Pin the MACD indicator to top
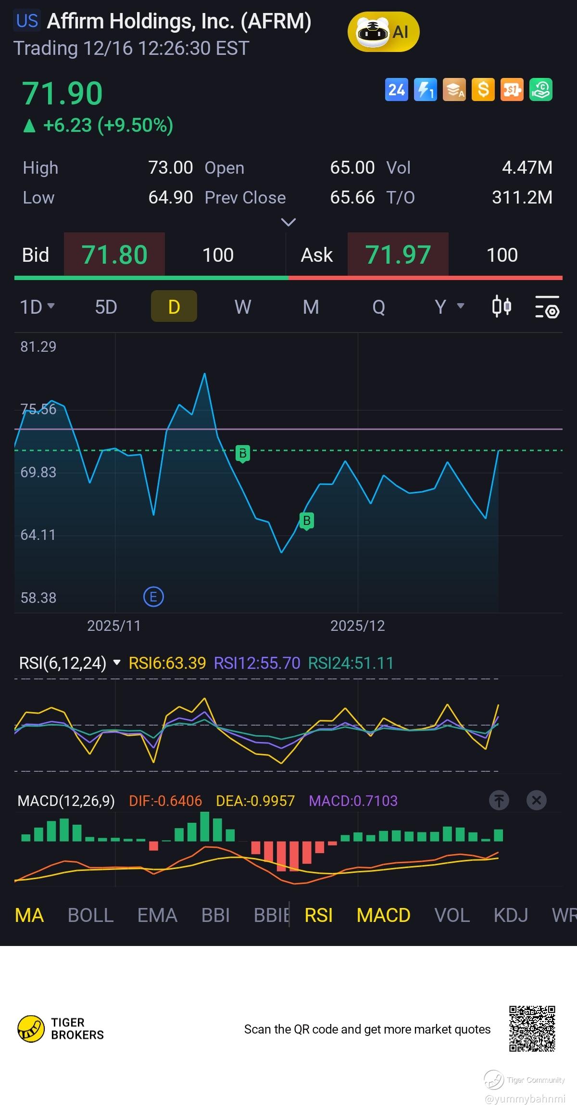Image resolution: width=577 pixels, height=1112 pixels. click(499, 800)
